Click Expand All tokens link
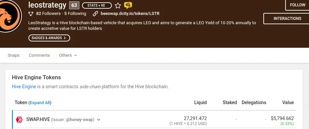The image size is (309, 129). click(x=40, y=103)
